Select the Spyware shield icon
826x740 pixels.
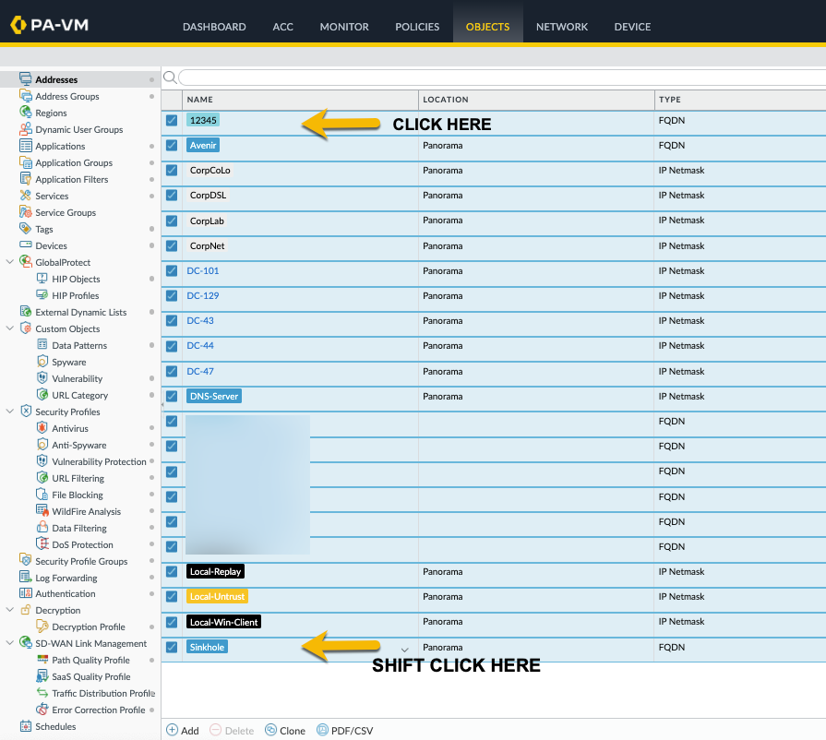(42, 362)
